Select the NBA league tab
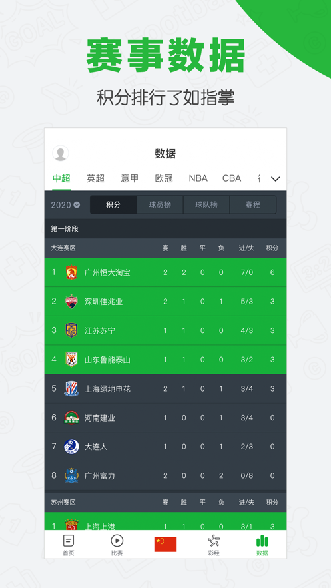The image size is (331, 588). (198, 178)
